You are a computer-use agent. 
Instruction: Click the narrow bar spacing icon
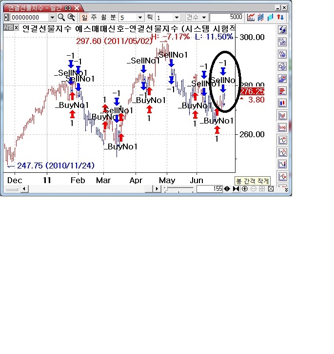click(x=236, y=189)
